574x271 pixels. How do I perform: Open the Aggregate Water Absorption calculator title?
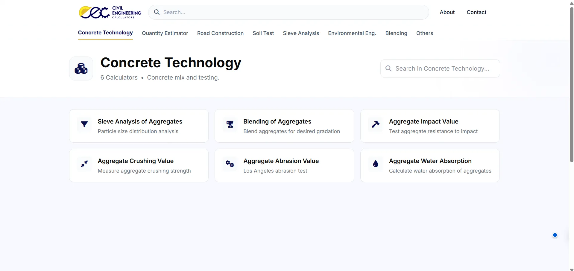point(430,161)
